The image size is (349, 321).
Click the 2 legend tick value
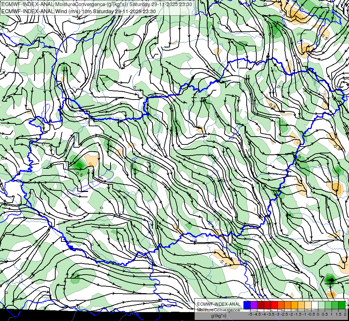(345, 314)
